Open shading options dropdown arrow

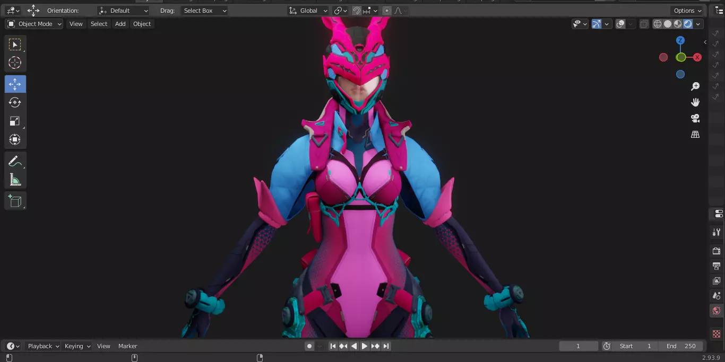pos(698,24)
